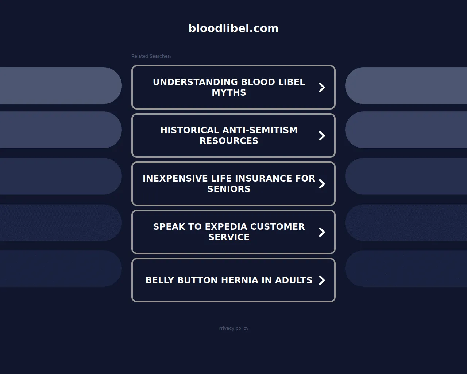Click left pill shape beside Expedia Customer Service
Viewport: 467px width, 374px height.
point(60,222)
